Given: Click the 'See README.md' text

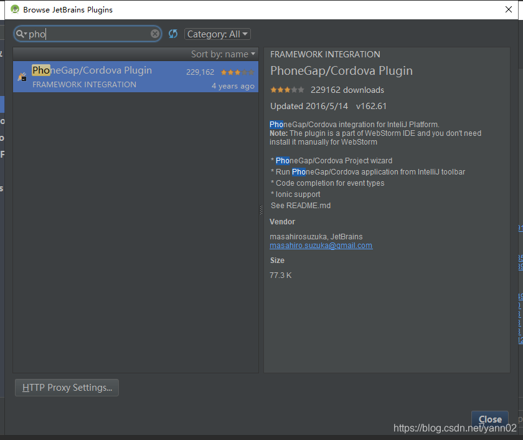Looking at the screenshot, I should tap(301, 206).
